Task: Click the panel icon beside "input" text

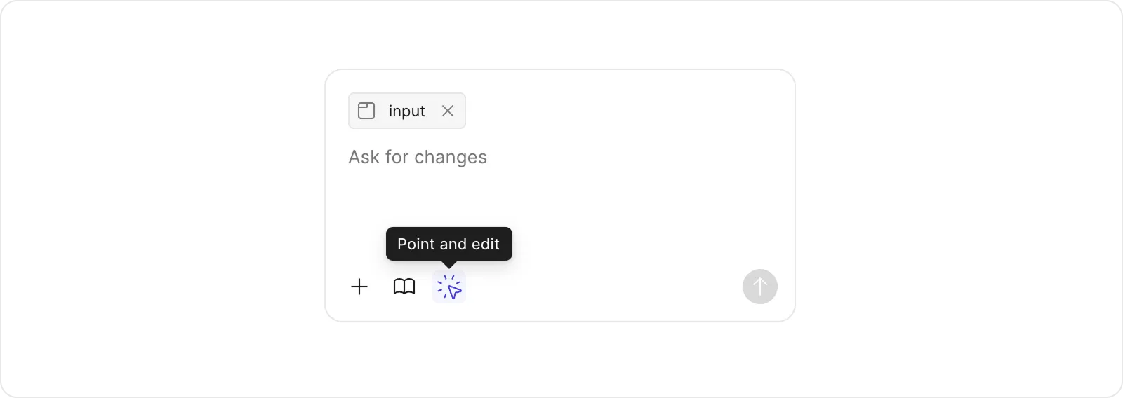Action: [366, 111]
